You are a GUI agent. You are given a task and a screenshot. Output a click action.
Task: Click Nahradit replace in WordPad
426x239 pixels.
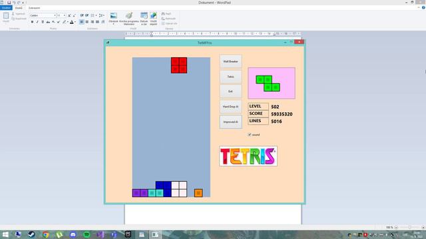point(168,19)
